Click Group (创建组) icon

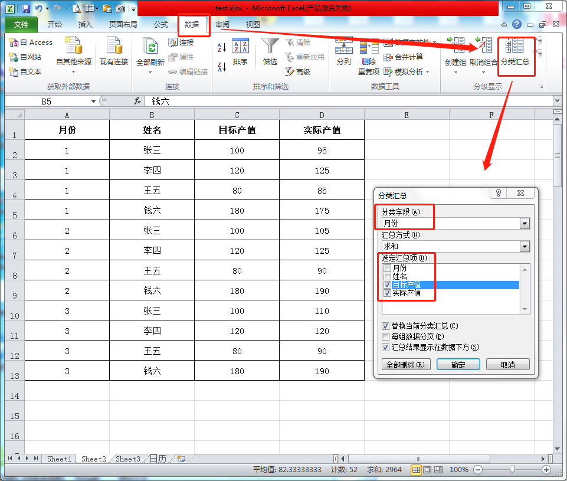tap(455, 45)
